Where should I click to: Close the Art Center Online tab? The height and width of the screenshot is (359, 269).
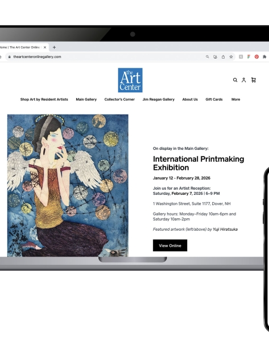point(45,47)
